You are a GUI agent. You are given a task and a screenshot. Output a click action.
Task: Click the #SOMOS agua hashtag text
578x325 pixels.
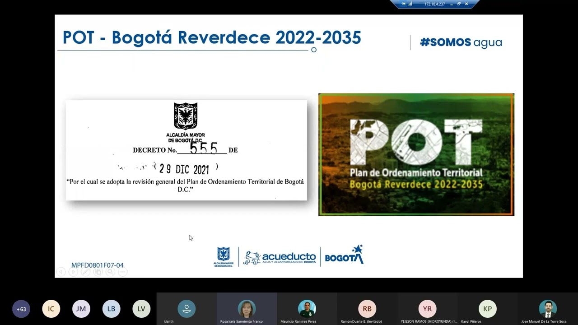click(x=461, y=42)
